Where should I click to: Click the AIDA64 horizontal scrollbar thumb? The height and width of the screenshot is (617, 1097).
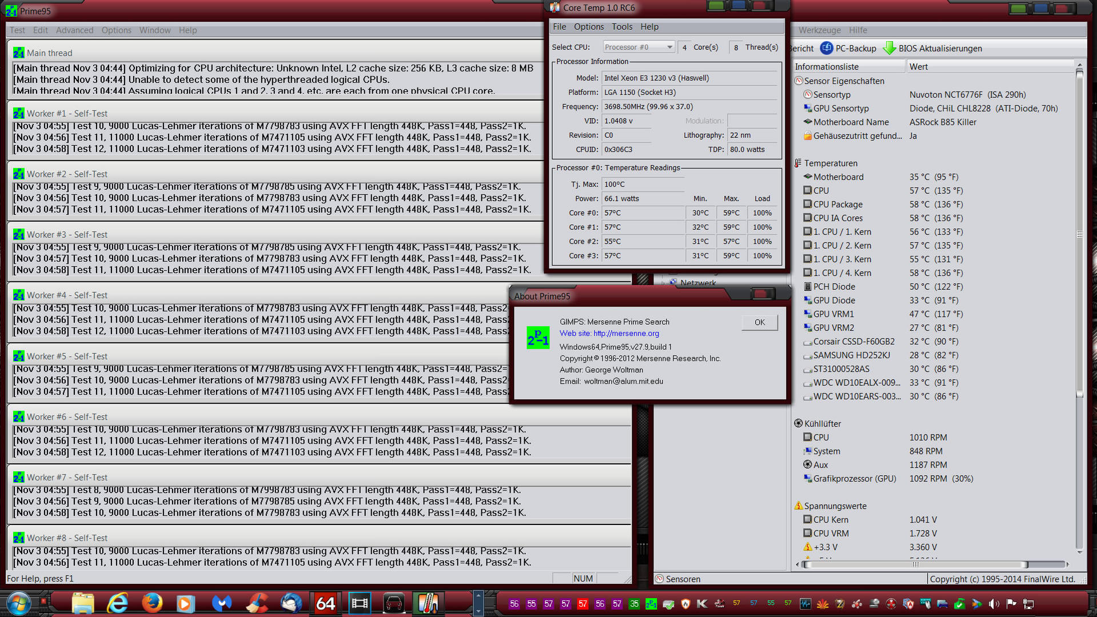coord(916,564)
